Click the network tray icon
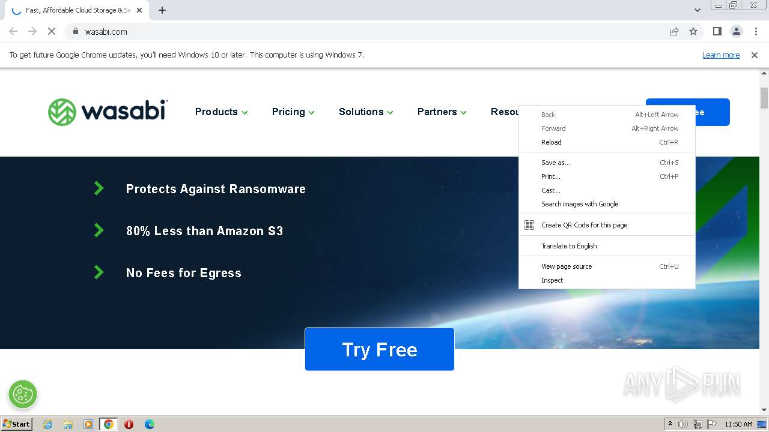 [x=698, y=424]
